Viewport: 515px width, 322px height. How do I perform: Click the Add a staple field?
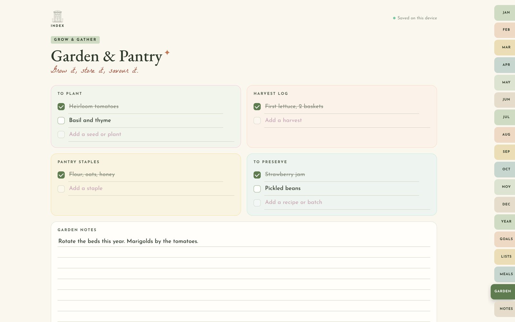click(151, 188)
